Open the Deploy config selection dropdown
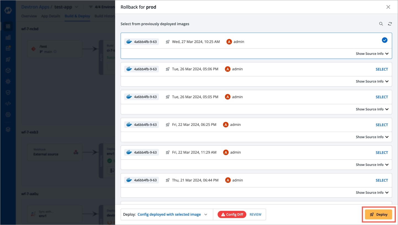The image size is (398, 225). click(167, 215)
